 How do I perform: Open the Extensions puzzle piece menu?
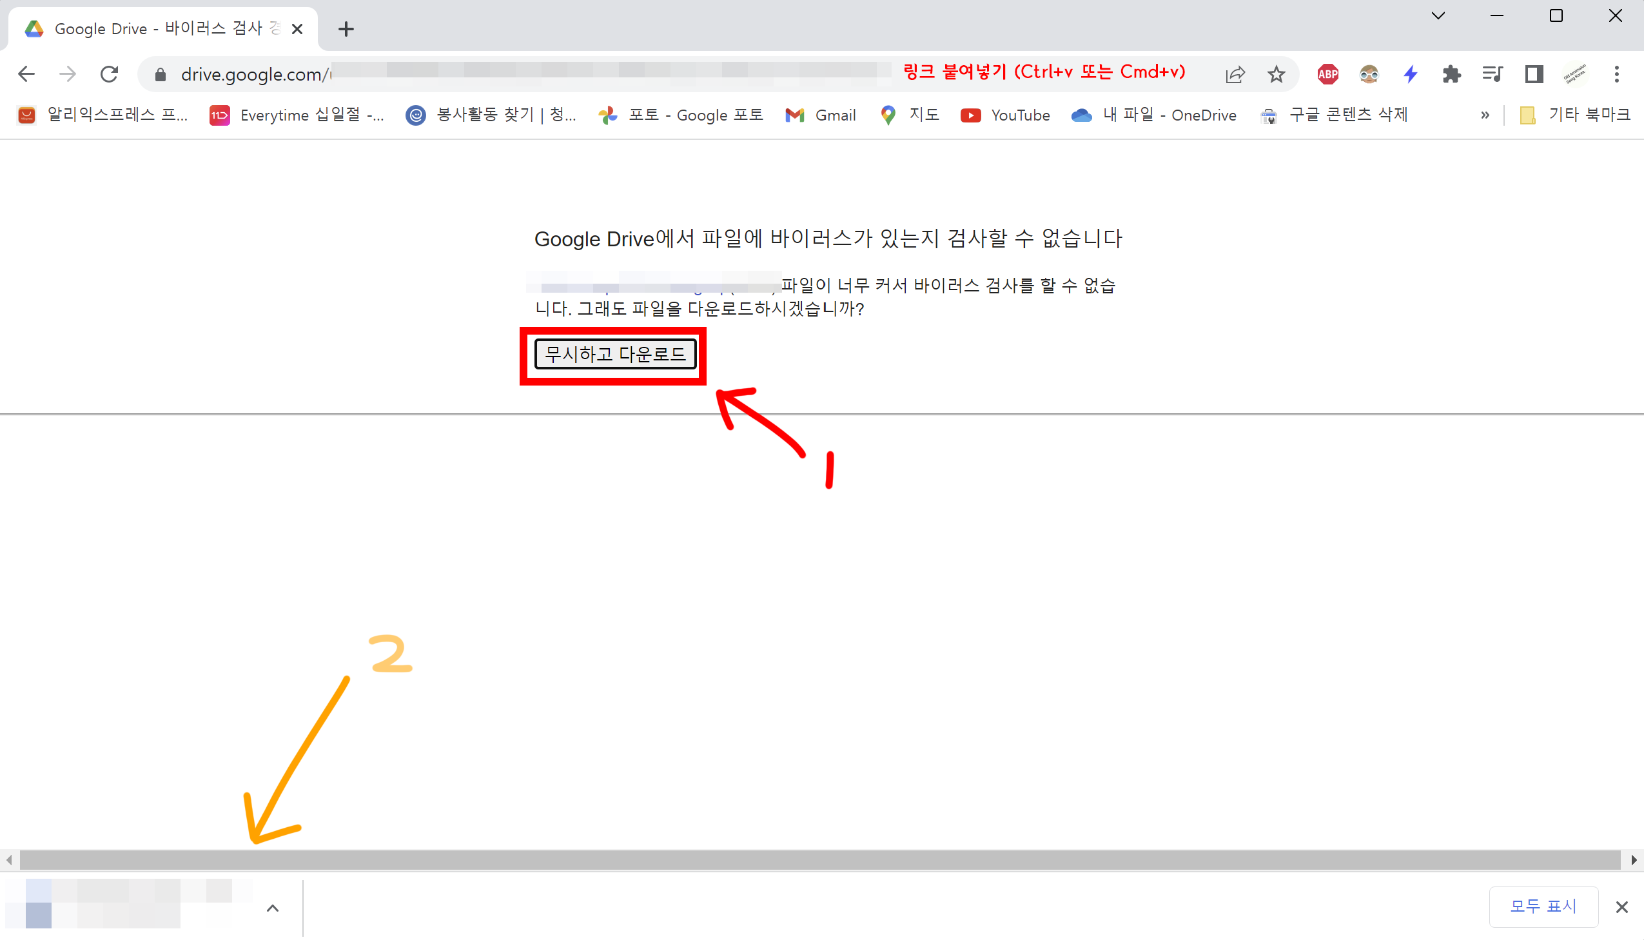coord(1451,74)
